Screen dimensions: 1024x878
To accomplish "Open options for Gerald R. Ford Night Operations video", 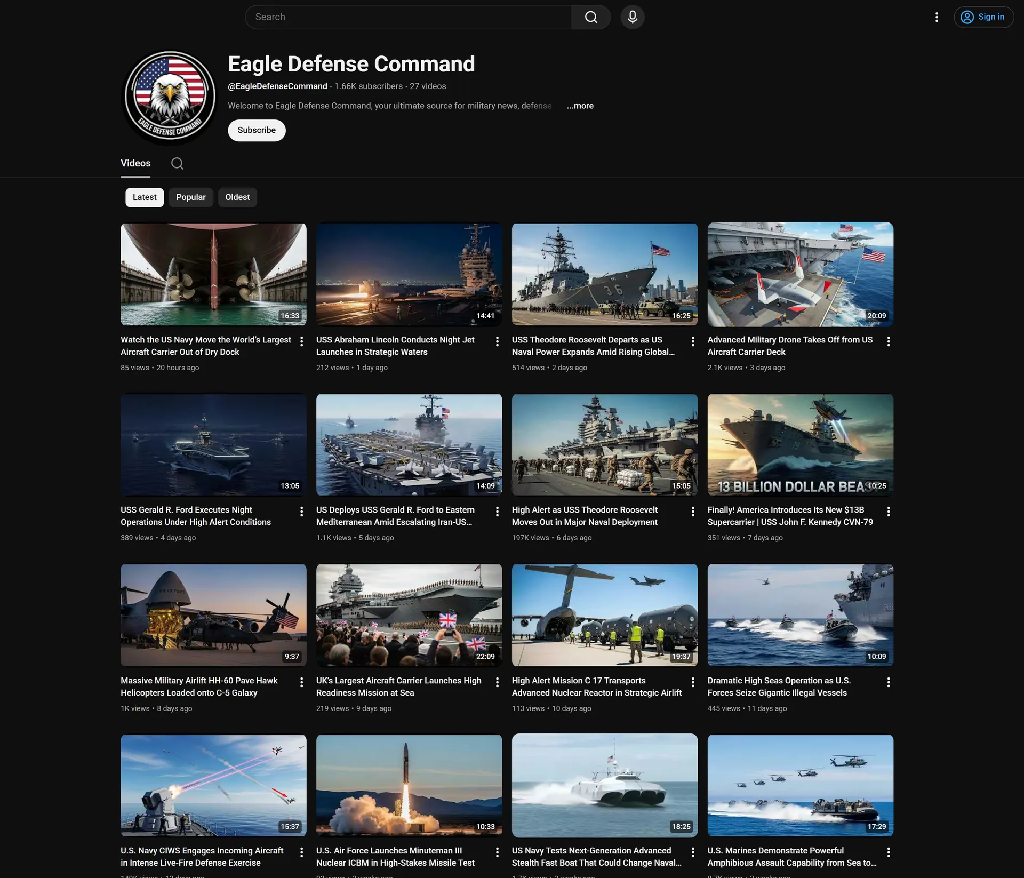I will [x=302, y=512].
